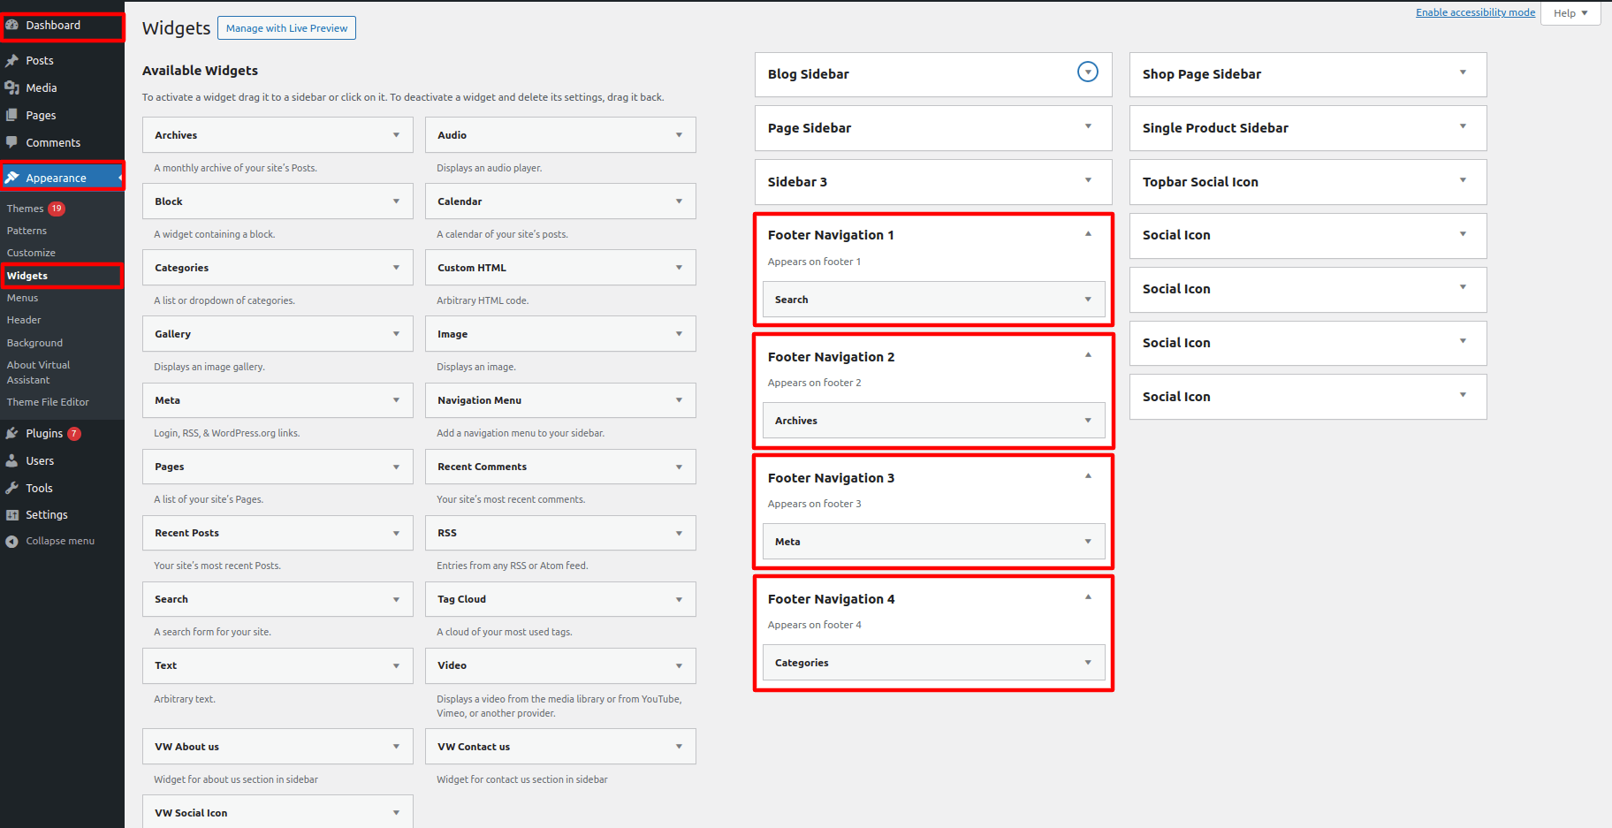Click the Tools wrench icon

coord(12,488)
